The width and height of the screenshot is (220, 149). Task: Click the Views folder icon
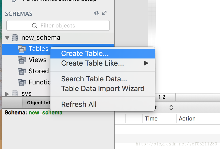22,60
